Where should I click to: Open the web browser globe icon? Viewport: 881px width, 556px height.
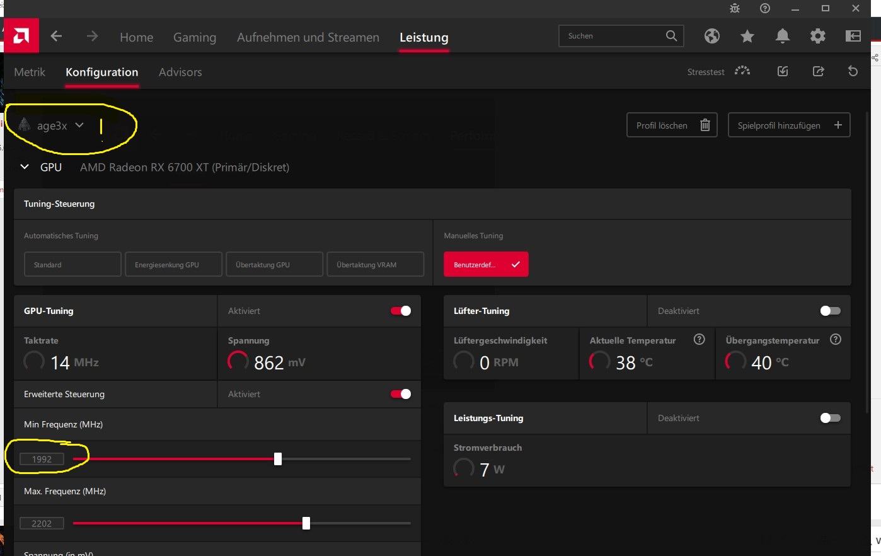pos(712,36)
